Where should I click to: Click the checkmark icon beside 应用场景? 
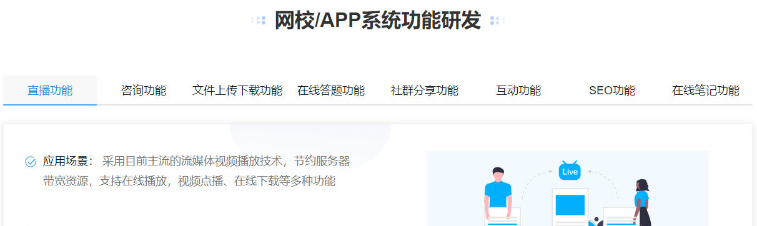[31, 162]
